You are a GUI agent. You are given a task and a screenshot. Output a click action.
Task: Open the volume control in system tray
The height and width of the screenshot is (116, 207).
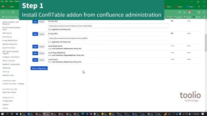(x=187, y=114)
